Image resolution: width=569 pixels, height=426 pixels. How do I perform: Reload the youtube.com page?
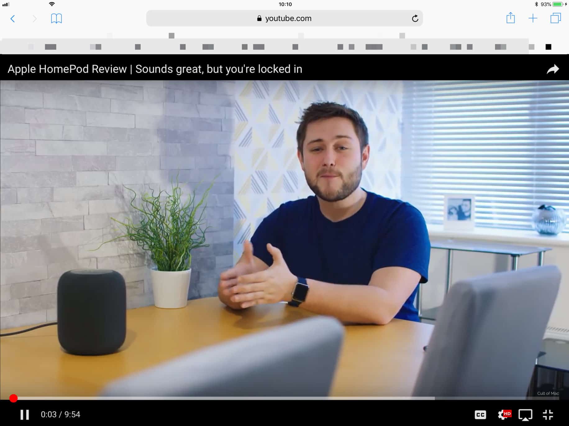[x=415, y=19]
